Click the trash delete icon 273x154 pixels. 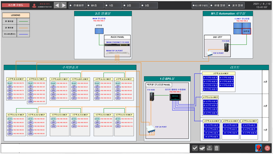[217, 148]
